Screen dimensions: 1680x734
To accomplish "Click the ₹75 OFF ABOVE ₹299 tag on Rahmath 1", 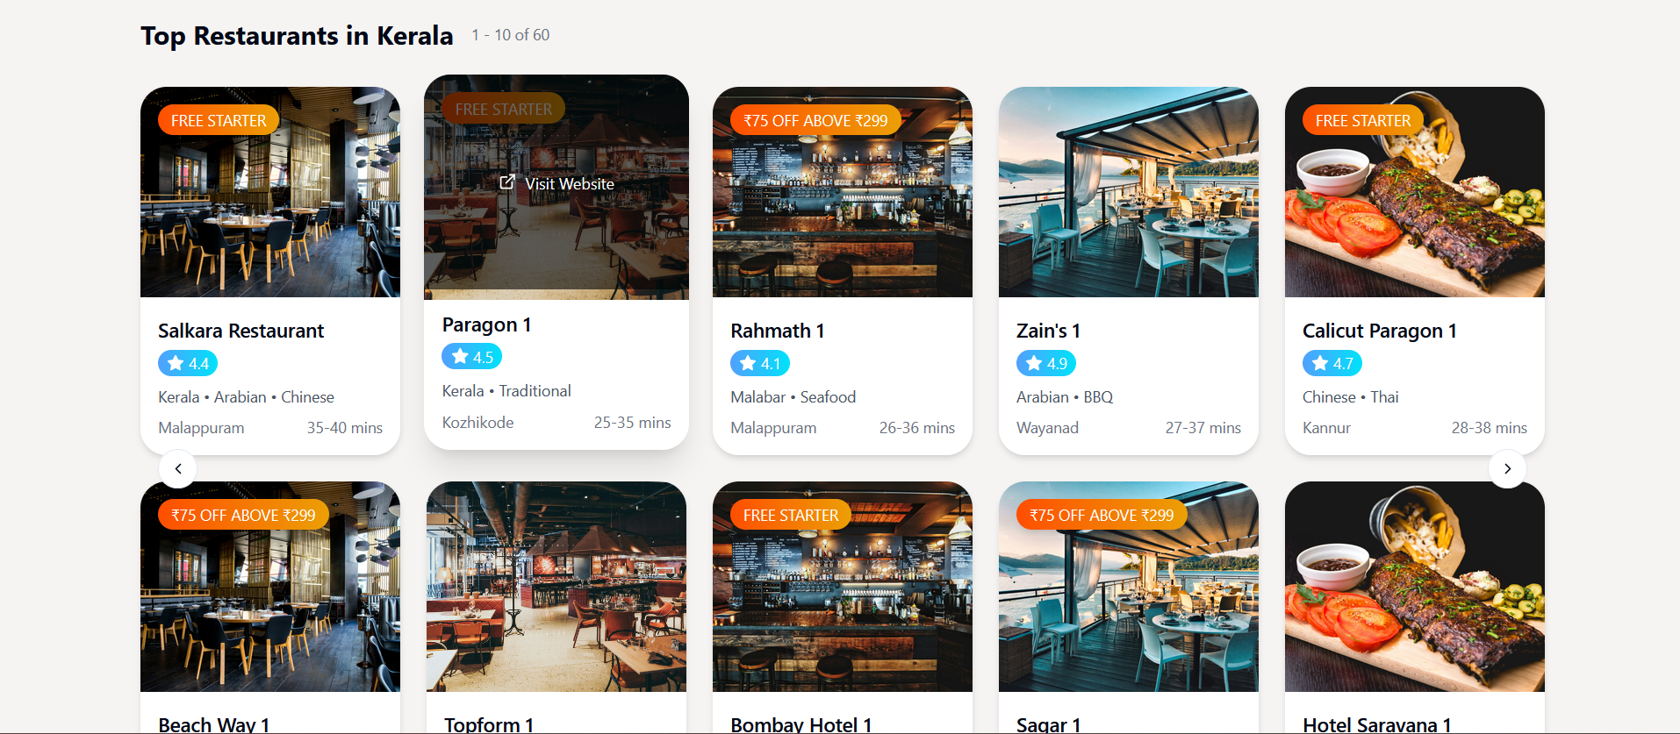I will (x=815, y=120).
